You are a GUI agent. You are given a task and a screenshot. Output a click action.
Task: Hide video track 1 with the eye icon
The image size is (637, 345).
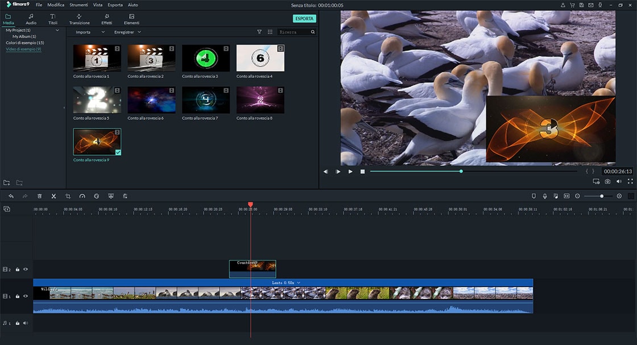26,296
